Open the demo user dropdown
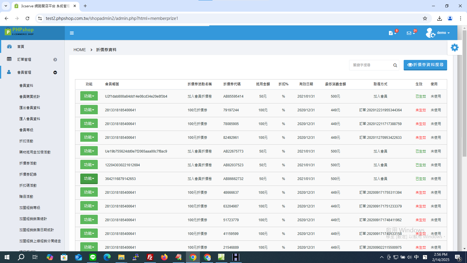The image size is (467, 263). pyautogui.click(x=438, y=33)
